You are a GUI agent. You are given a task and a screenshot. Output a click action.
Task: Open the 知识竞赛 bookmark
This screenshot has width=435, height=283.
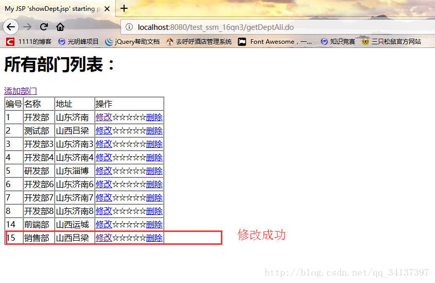click(x=338, y=42)
